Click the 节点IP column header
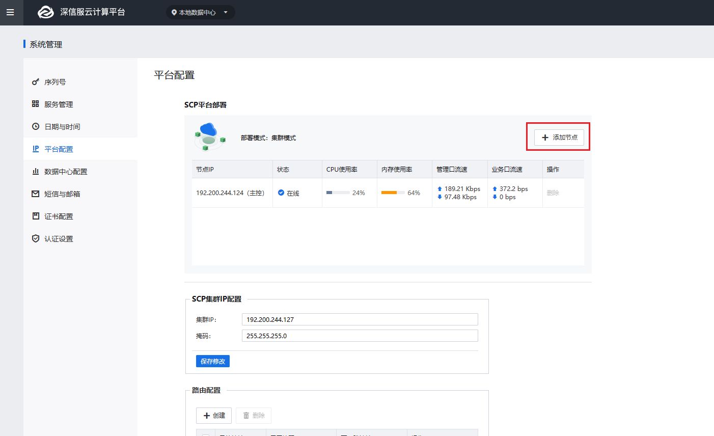The image size is (714, 436). [232, 169]
